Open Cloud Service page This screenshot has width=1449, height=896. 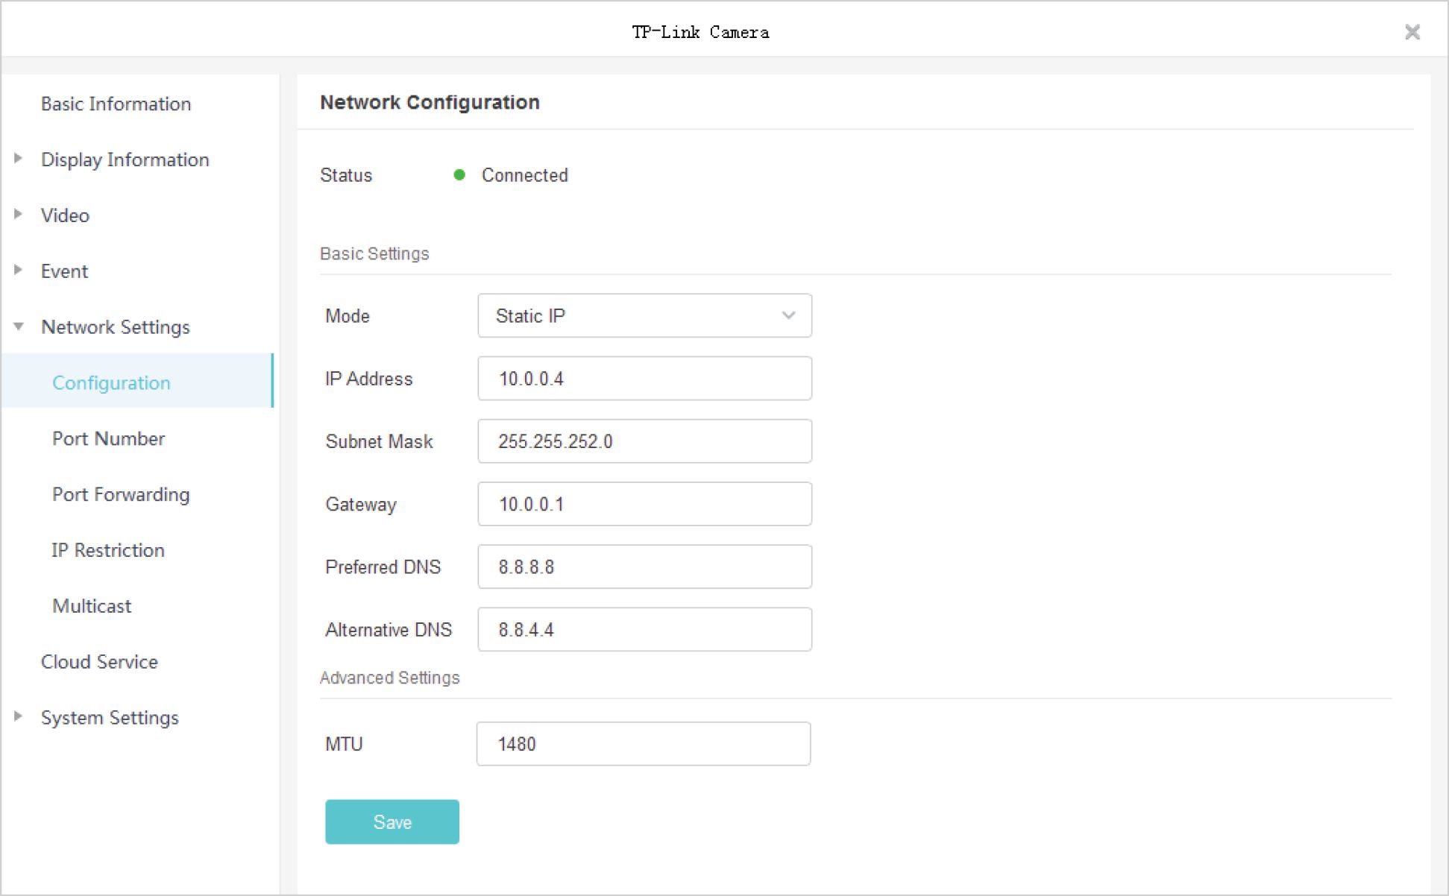(99, 662)
